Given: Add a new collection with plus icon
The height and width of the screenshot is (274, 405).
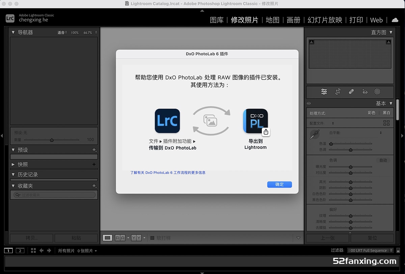Looking at the screenshot, I should coord(94,186).
